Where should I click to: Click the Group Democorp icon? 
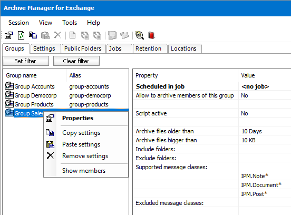[x=9, y=95]
